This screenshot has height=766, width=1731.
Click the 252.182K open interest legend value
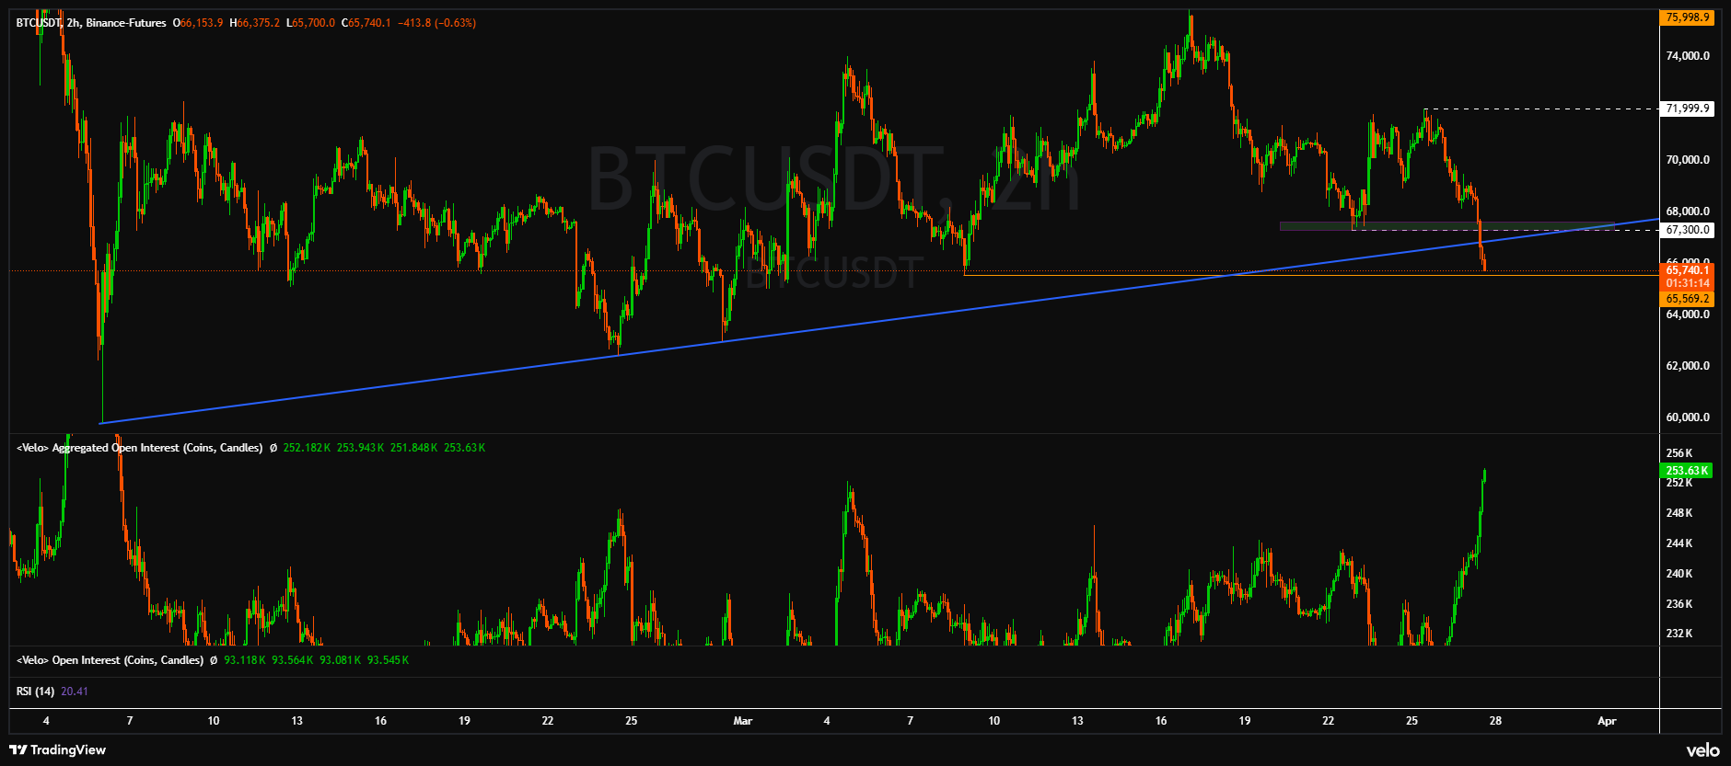click(307, 448)
